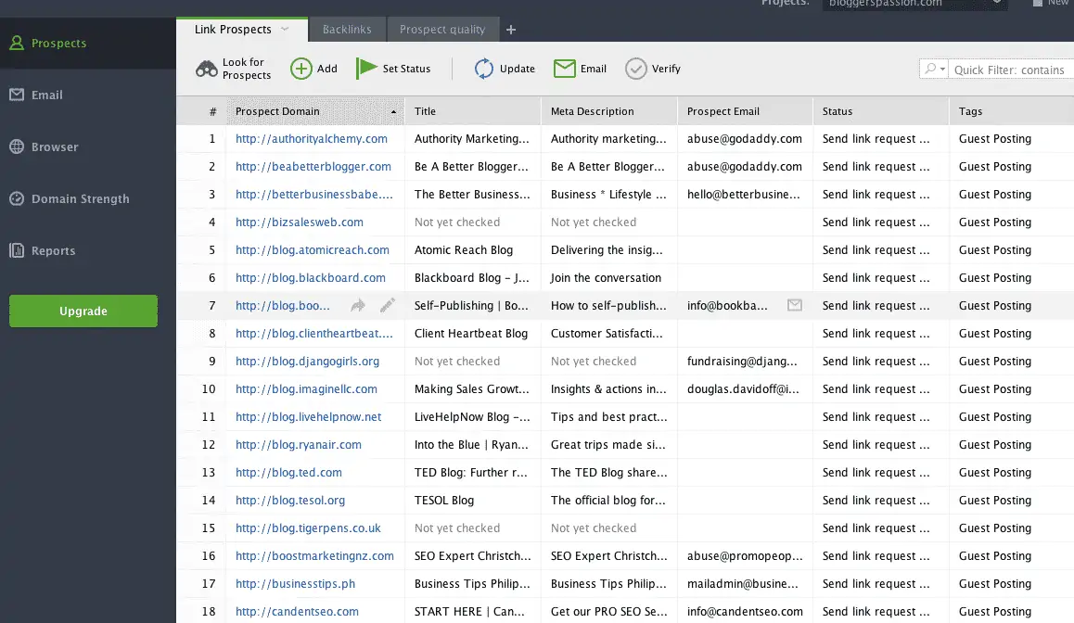Viewport: 1074px width, 623px height.
Task: Click the envelope icon beside info@bookba email
Action: tap(794, 305)
